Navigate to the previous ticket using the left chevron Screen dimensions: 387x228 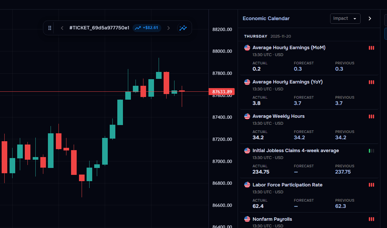click(x=62, y=28)
